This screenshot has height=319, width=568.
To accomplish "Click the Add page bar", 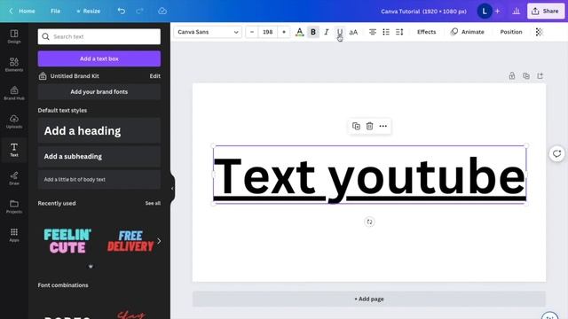I will [369, 300].
